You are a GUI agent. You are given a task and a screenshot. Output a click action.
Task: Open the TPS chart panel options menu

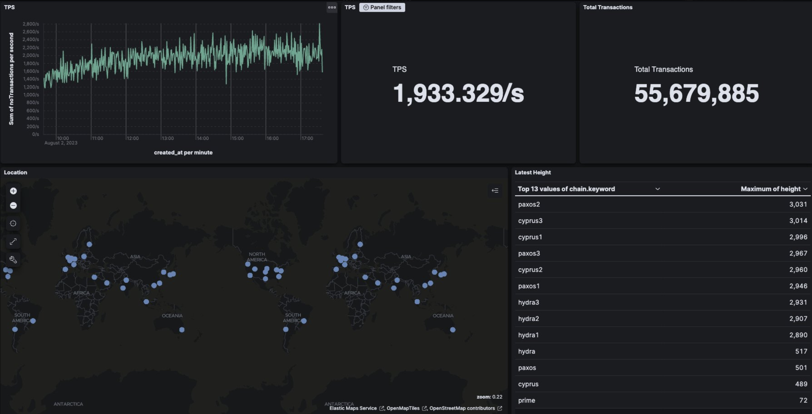pyautogui.click(x=332, y=7)
